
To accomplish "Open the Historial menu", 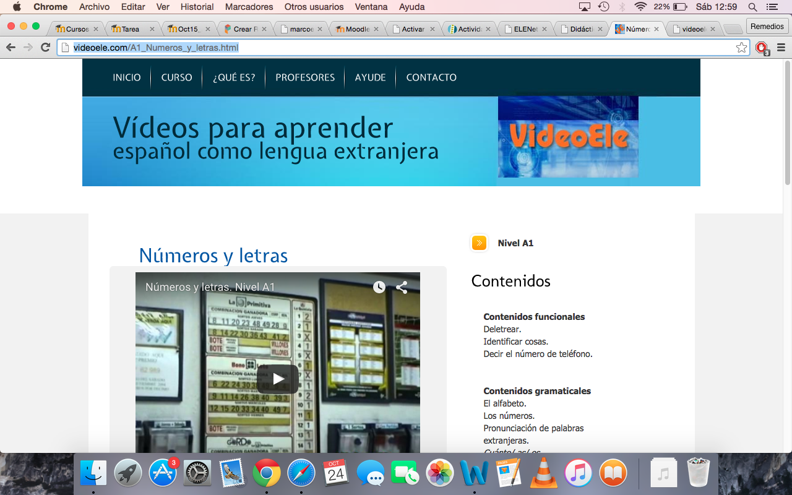I will coord(197,7).
